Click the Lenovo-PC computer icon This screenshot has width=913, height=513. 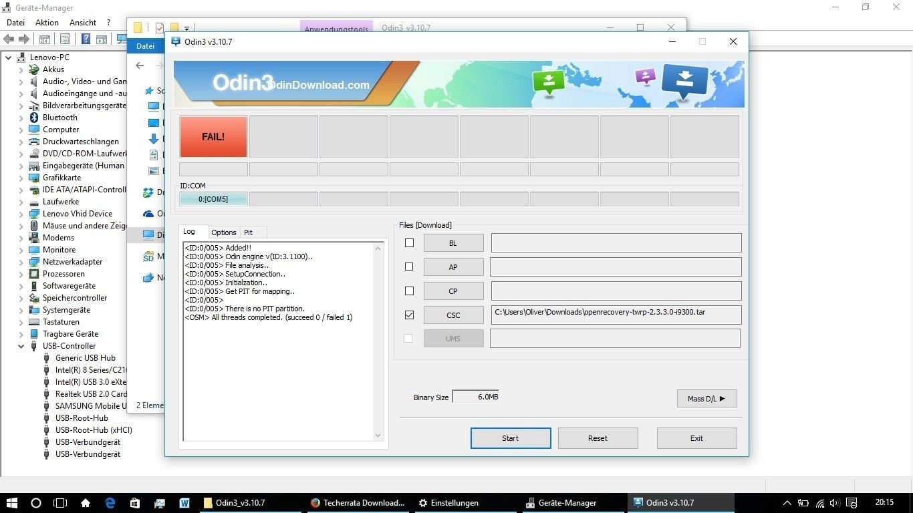click(x=21, y=57)
